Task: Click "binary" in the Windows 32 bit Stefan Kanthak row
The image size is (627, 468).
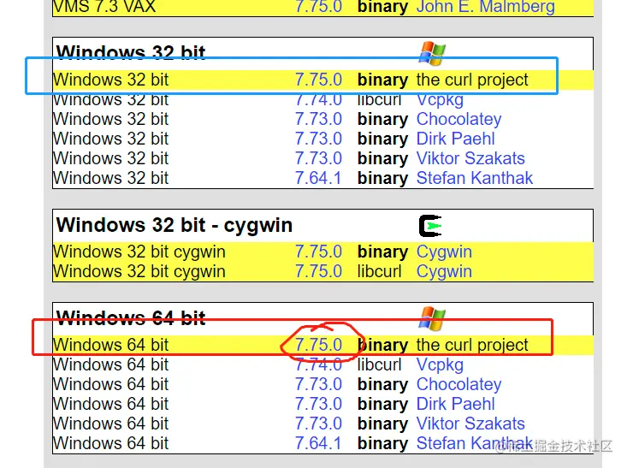Action: pyautogui.click(x=382, y=178)
